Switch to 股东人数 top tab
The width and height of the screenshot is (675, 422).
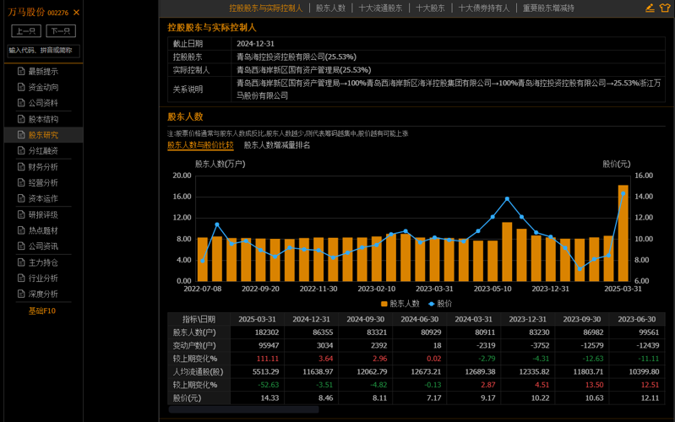point(330,8)
